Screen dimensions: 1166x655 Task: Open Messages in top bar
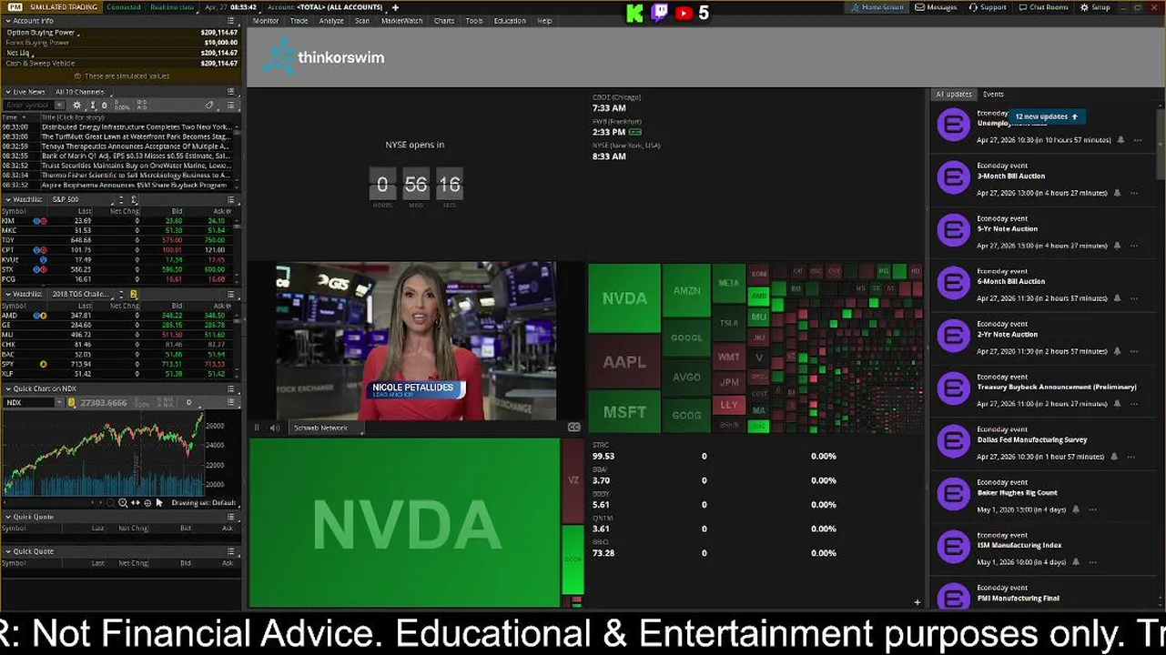coord(937,7)
